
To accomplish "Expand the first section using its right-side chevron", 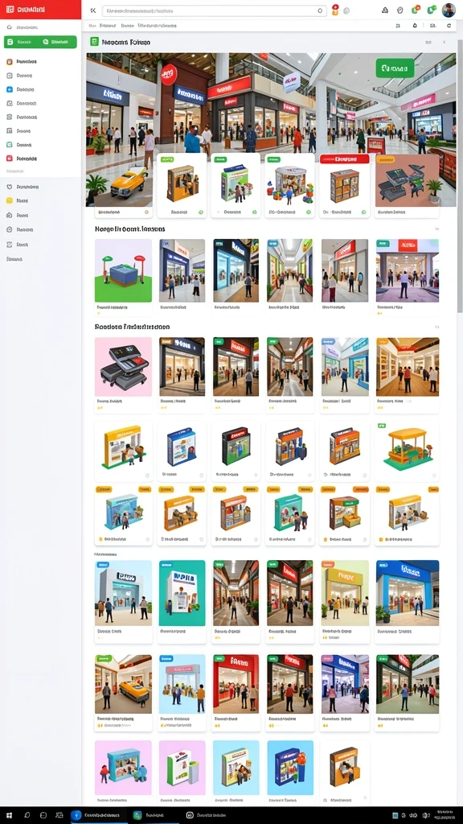I will (x=436, y=229).
